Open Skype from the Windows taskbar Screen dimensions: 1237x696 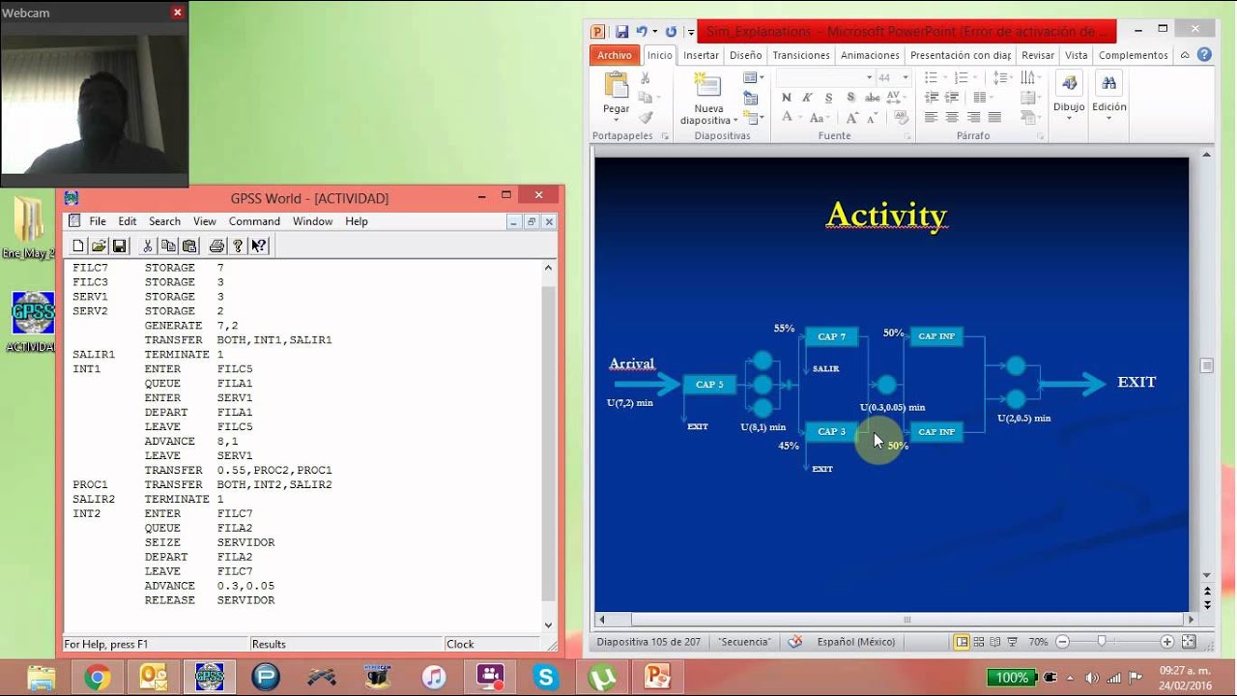548,678
